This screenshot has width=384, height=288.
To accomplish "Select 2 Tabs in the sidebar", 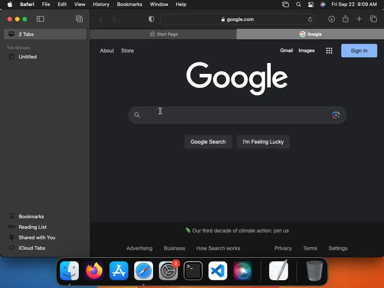I will [45, 34].
